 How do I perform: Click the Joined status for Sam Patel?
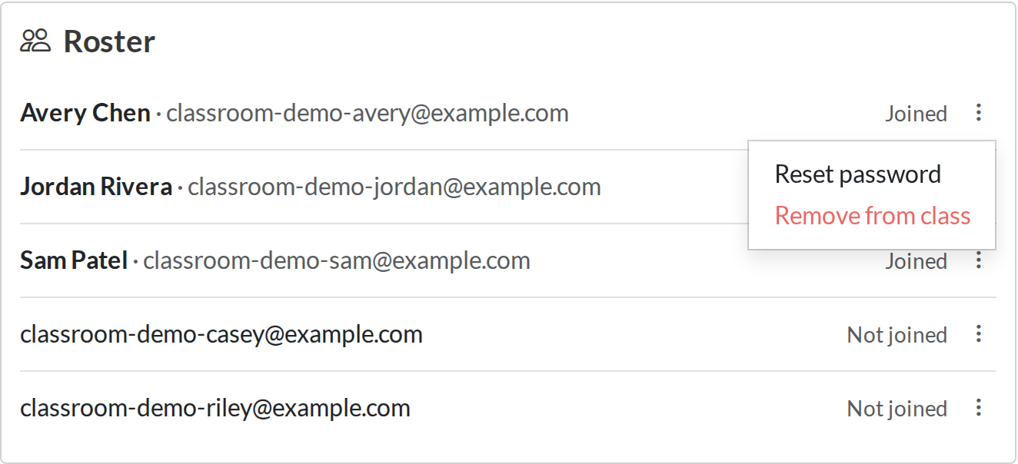(x=916, y=261)
